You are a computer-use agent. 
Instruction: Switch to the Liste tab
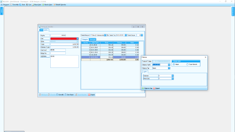tap(41, 30)
